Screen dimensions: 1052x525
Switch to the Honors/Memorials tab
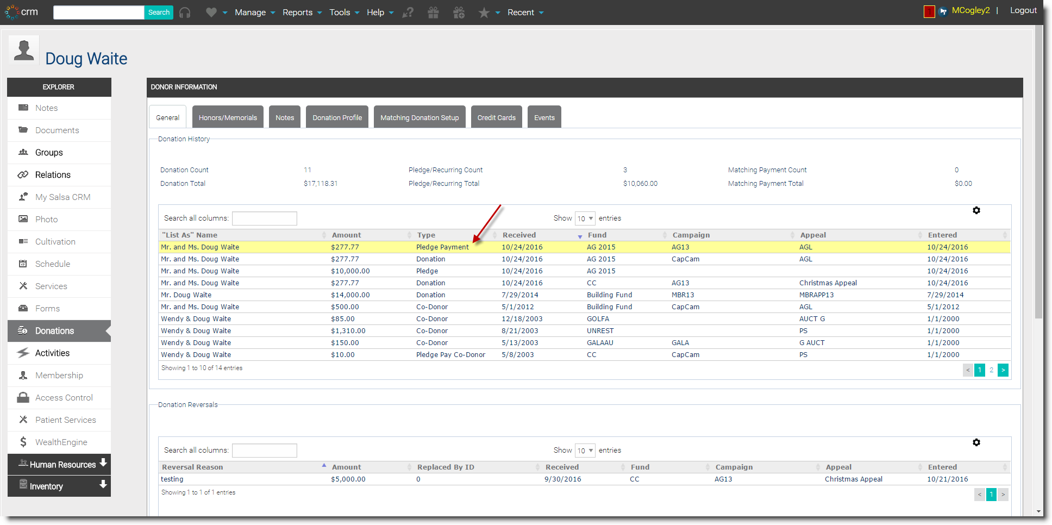(228, 117)
